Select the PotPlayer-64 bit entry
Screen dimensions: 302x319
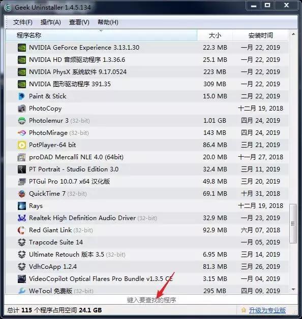click(147, 145)
